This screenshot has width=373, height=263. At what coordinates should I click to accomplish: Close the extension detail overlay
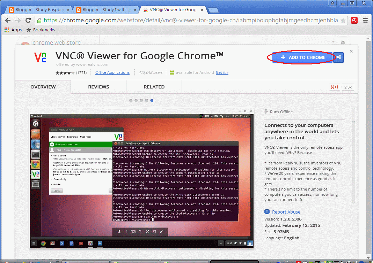351,51
